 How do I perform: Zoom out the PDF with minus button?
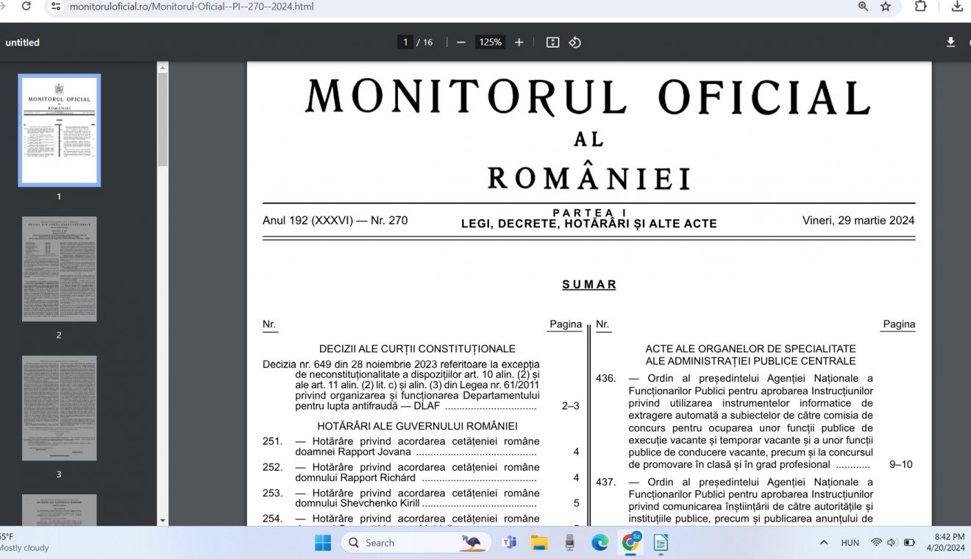(461, 43)
